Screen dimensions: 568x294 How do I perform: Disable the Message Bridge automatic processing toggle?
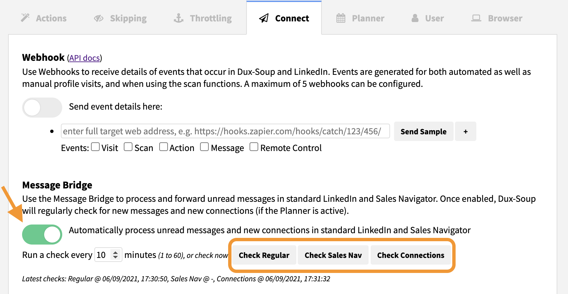[42, 235]
